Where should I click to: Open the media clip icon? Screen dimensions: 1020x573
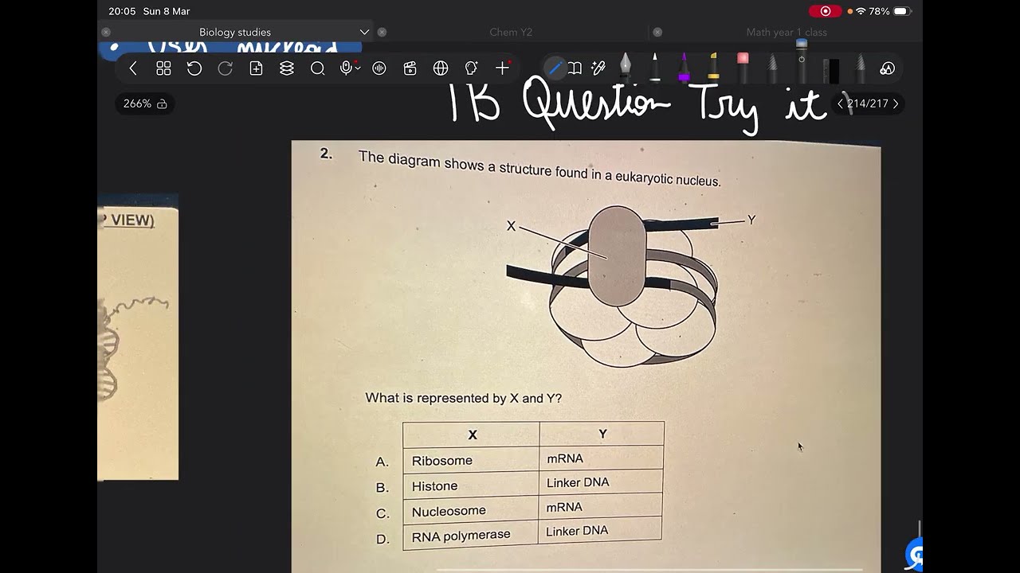(410, 68)
